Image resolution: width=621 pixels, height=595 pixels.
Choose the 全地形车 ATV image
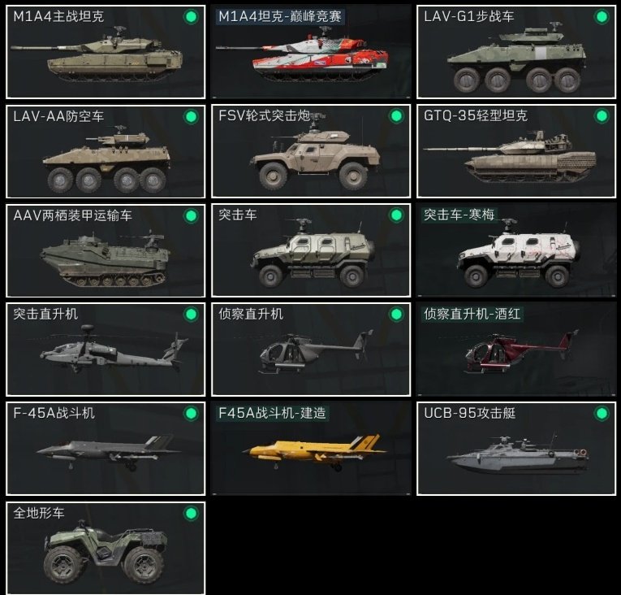pos(106,552)
